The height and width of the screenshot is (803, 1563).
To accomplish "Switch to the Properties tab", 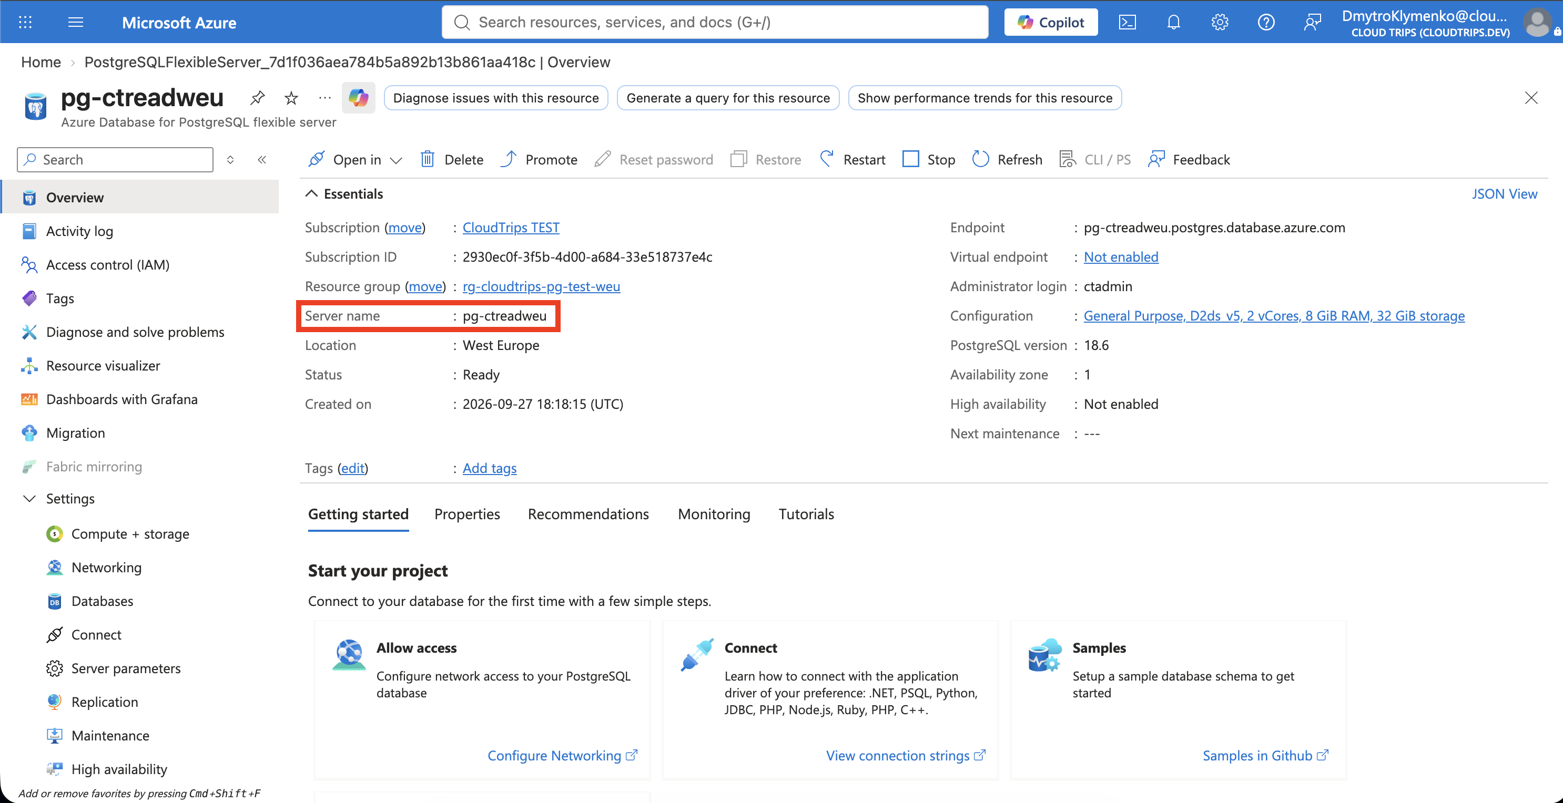I will pos(467,514).
